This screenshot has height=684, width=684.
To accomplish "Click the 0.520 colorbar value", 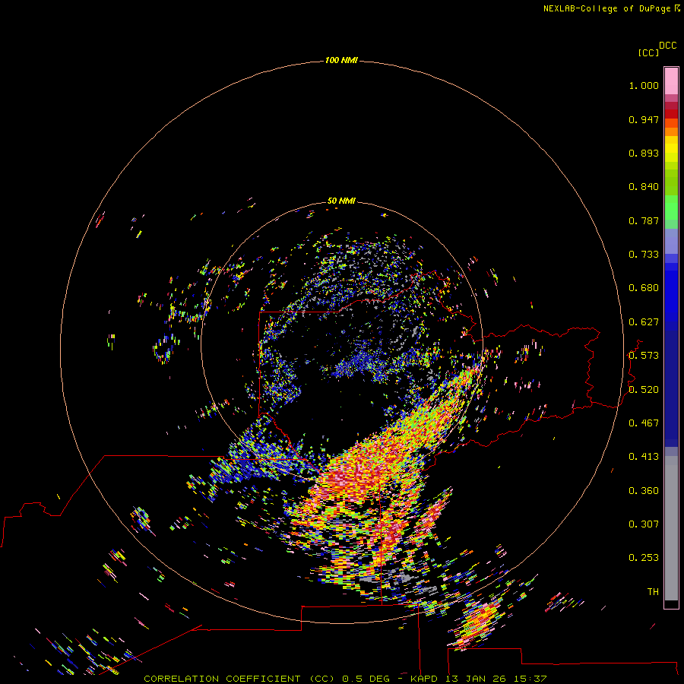I will point(644,390).
